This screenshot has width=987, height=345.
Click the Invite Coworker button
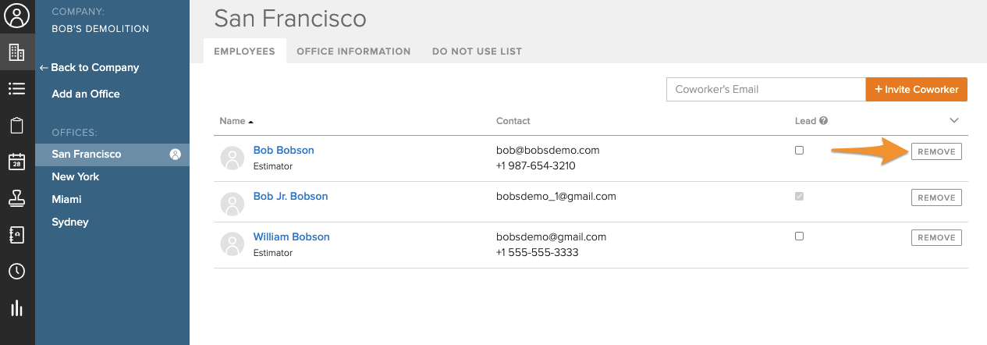point(917,89)
